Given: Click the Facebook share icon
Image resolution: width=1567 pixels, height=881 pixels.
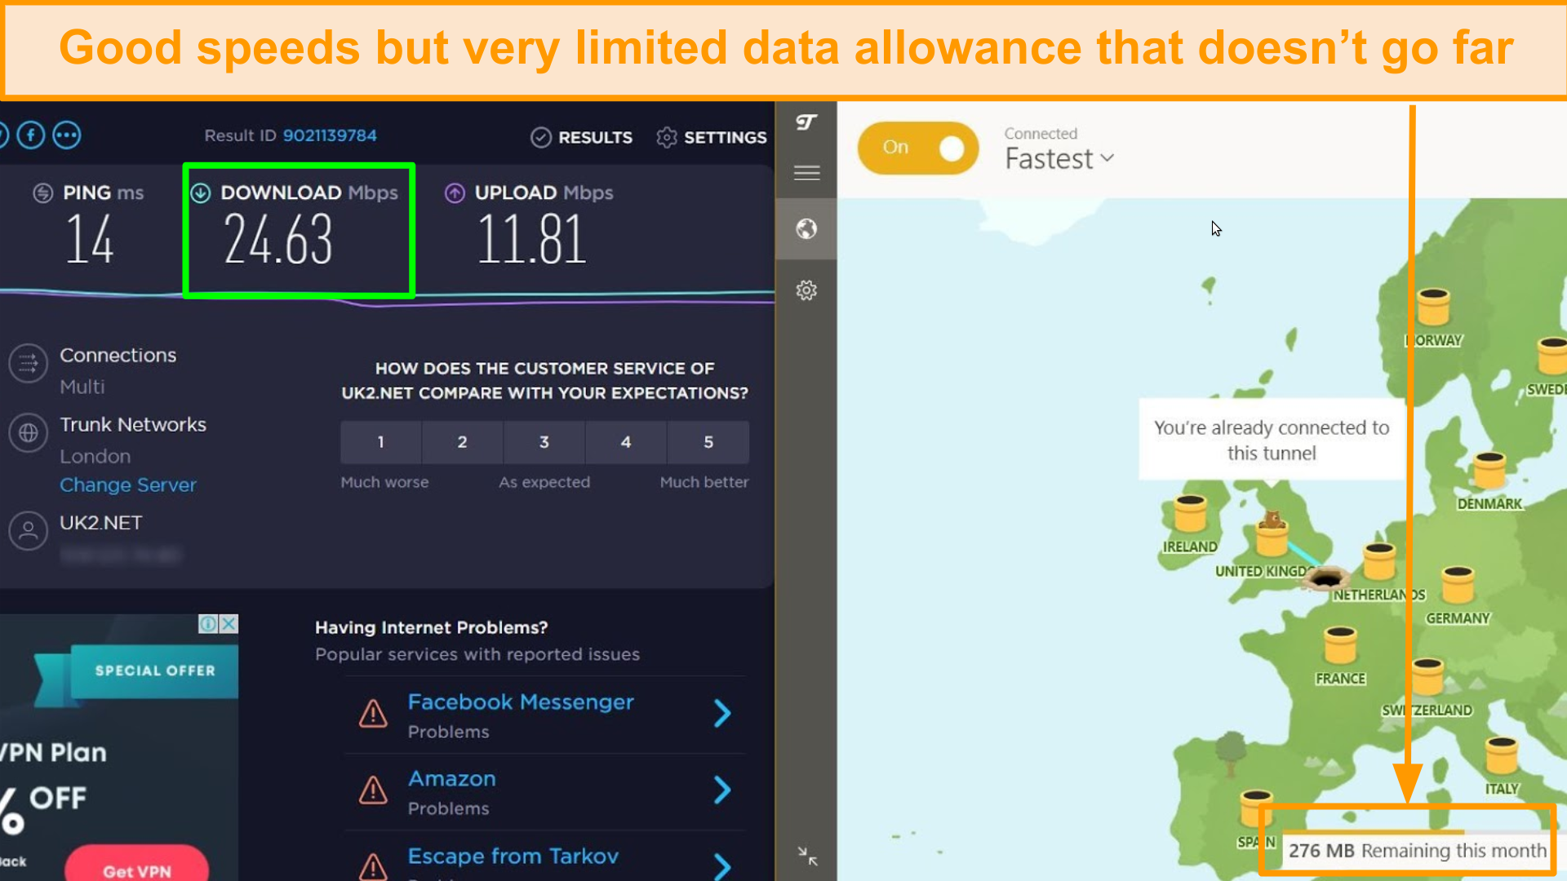Looking at the screenshot, I should pyautogui.click(x=31, y=135).
